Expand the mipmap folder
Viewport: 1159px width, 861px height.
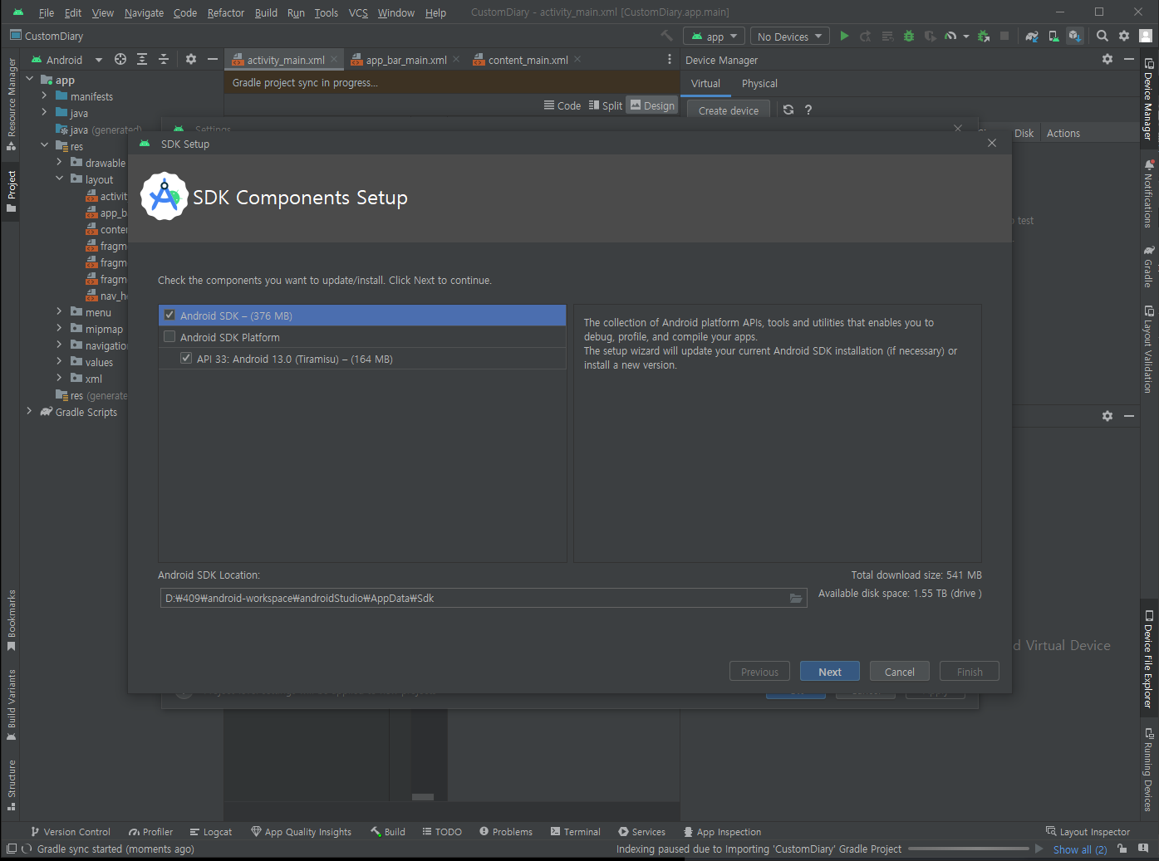[60, 329]
